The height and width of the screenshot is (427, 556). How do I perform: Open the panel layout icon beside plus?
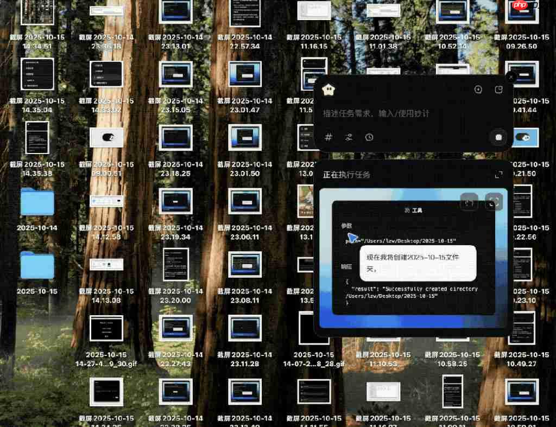[x=498, y=90]
